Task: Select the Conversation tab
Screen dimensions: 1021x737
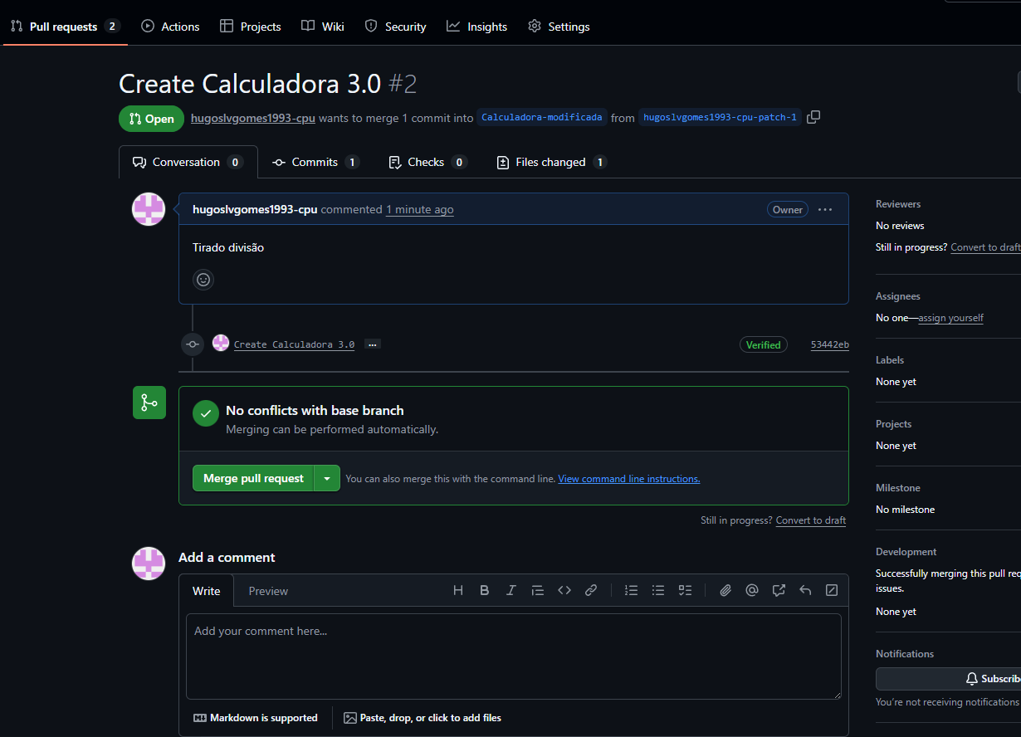Action: click(x=188, y=162)
